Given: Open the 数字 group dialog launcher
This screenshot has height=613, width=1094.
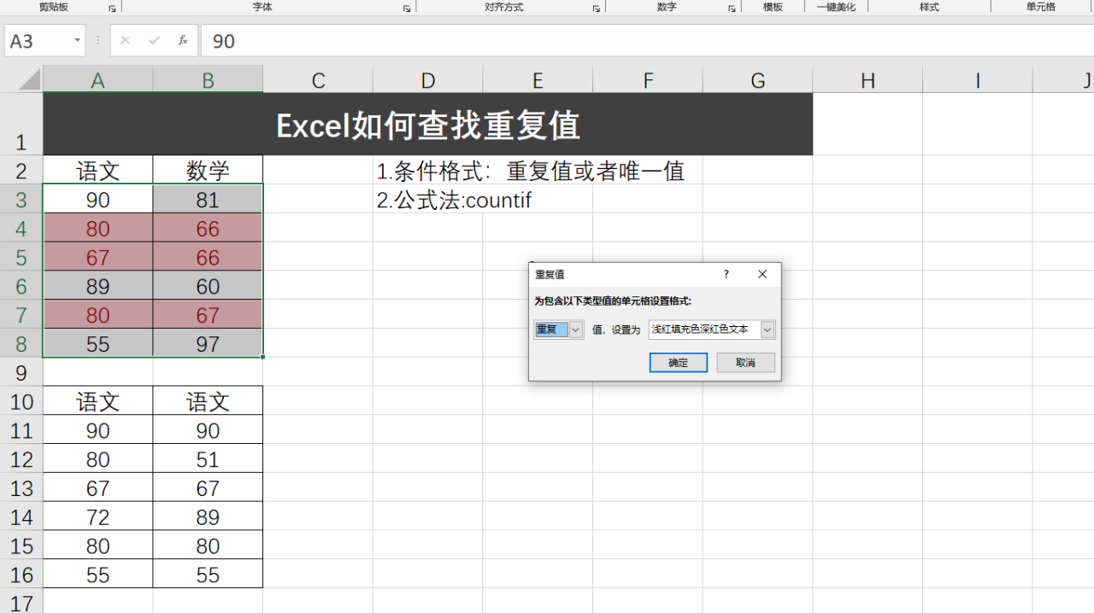Looking at the screenshot, I should [x=732, y=8].
